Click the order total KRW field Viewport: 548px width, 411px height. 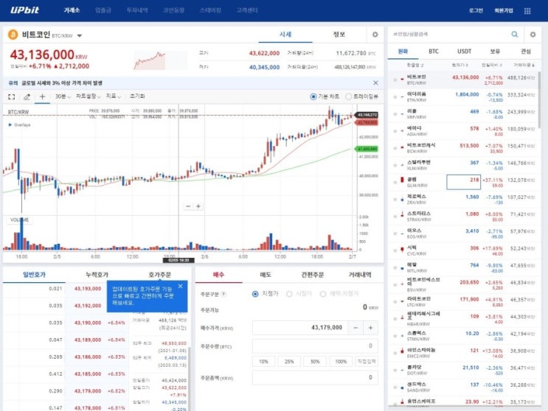(x=315, y=378)
